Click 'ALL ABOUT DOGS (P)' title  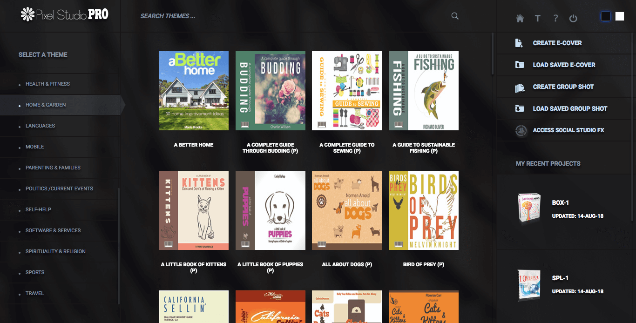[347, 264]
